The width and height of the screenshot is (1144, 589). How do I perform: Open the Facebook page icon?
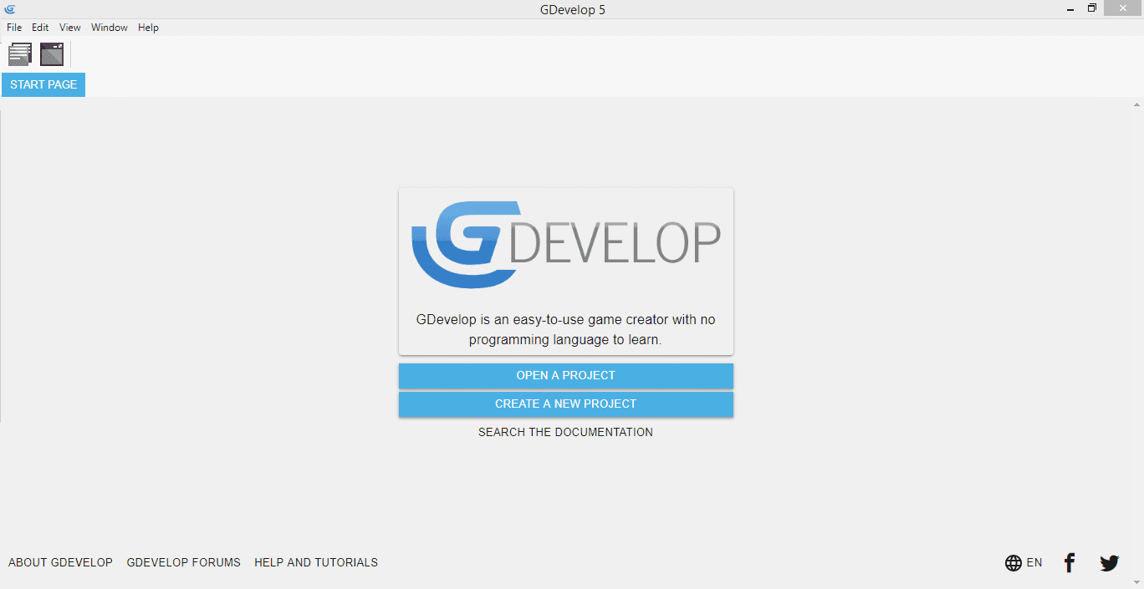coord(1069,563)
